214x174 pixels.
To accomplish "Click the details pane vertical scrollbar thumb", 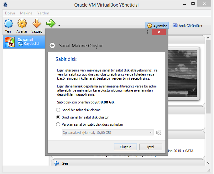I will (x=208, y=77).
